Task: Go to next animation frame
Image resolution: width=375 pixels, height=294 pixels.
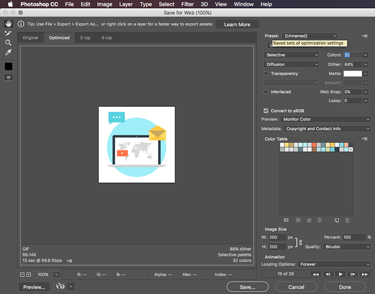Action: coord(353,274)
